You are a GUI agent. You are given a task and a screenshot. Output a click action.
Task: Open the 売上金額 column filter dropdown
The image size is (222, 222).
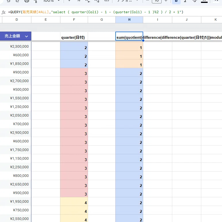pyautogui.click(x=26, y=36)
